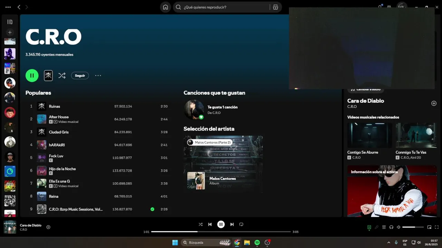Viewport: 442px width, 248px height.
Task: Toggle shuffle in the player bar
Action: [x=201, y=224]
